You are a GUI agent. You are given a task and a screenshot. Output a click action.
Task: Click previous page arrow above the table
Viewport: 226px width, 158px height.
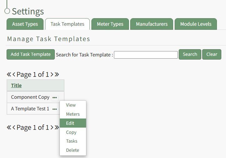tap(14, 75)
